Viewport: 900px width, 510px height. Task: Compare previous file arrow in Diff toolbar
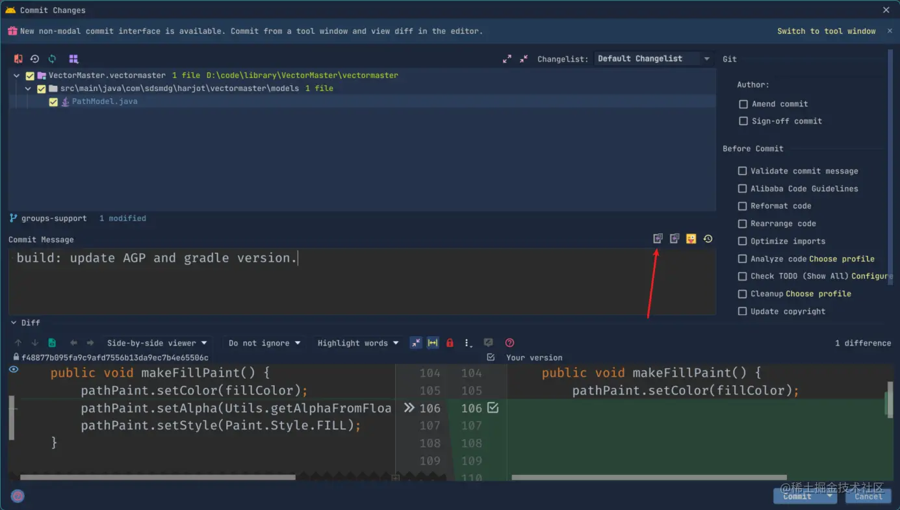tap(73, 343)
